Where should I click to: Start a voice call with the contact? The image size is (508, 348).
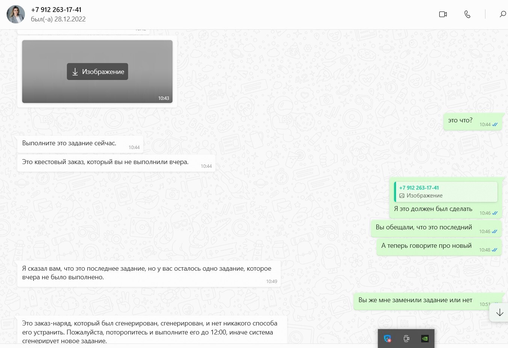coord(467,14)
